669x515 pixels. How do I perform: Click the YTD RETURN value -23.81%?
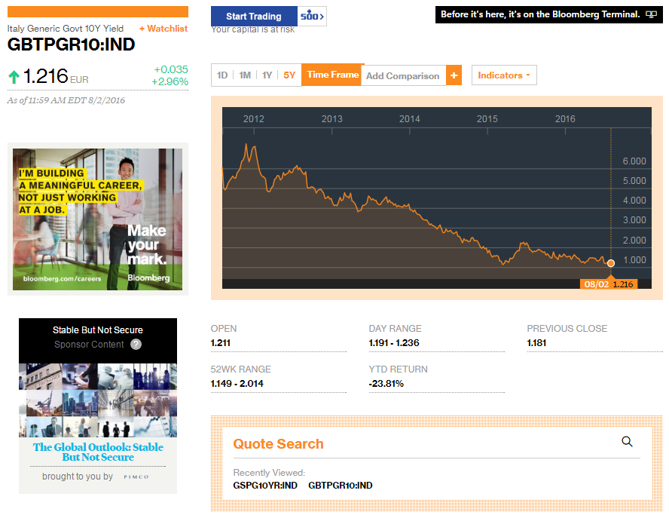386,384
